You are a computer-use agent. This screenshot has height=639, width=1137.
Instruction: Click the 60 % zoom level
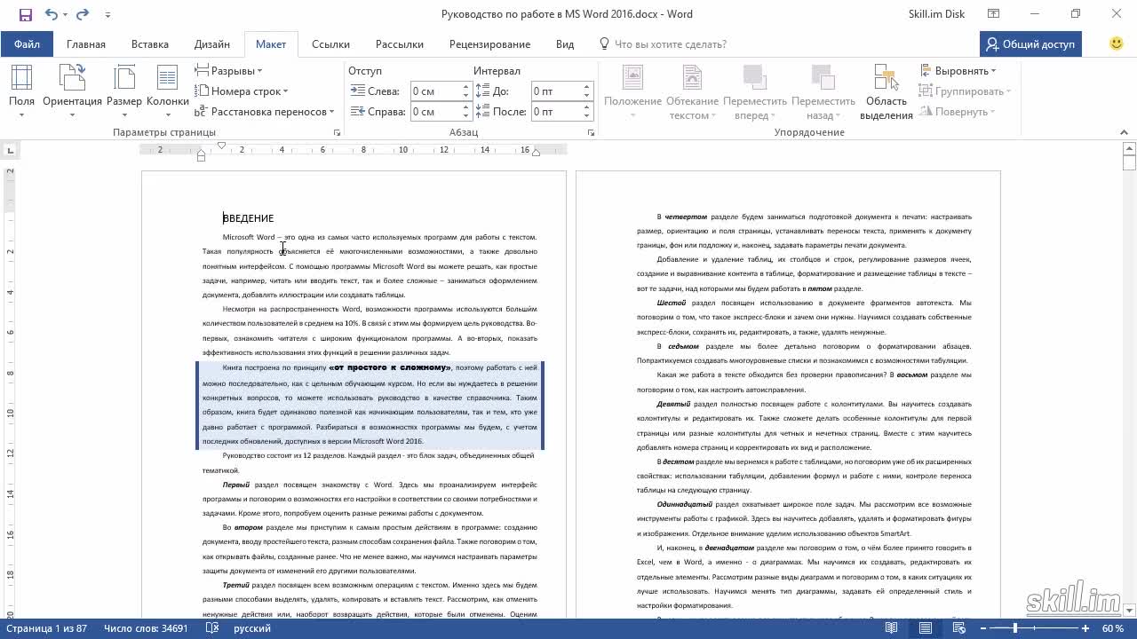pyautogui.click(x=1113, y=628)
